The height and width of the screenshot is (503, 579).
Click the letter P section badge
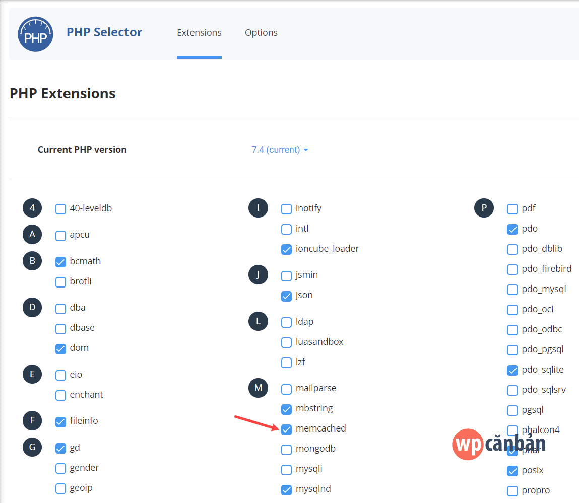coord(484,208)
